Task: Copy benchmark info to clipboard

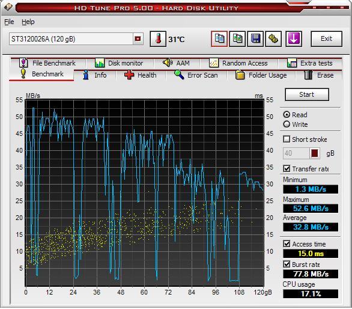Action: (219, 39)
